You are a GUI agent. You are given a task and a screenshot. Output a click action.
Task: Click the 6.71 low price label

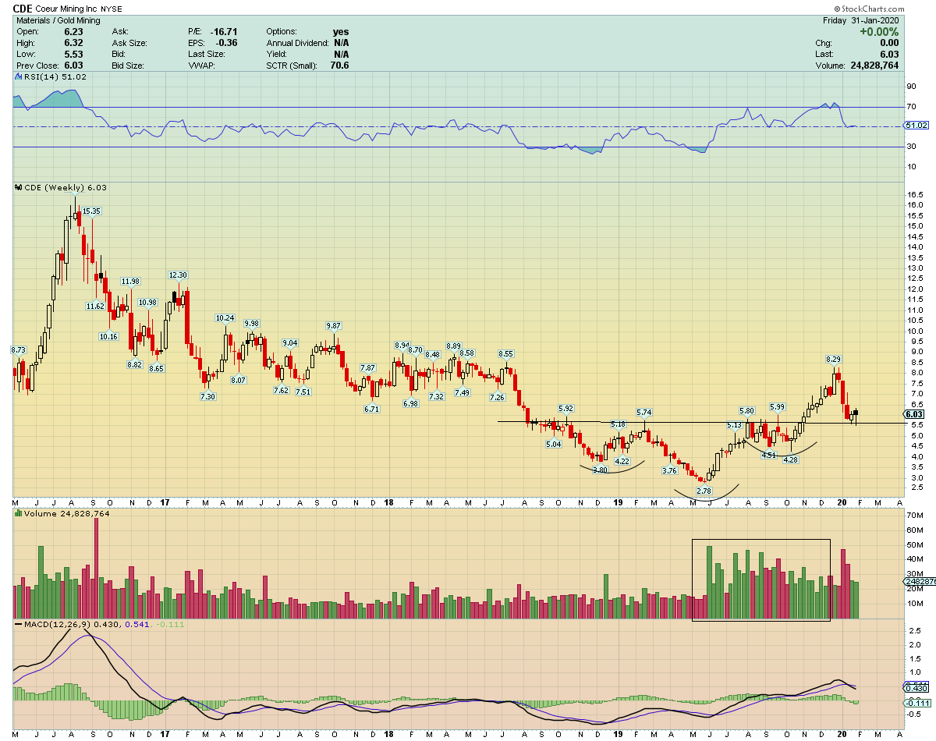372,409
